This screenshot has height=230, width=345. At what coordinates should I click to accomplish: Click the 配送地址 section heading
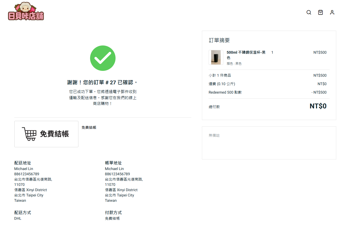(23, 163)
